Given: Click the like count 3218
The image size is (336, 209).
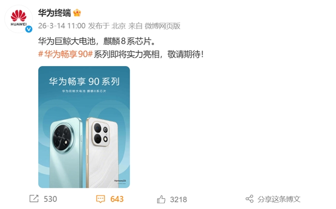Looking at the screenshot, I should click(178, 200).
